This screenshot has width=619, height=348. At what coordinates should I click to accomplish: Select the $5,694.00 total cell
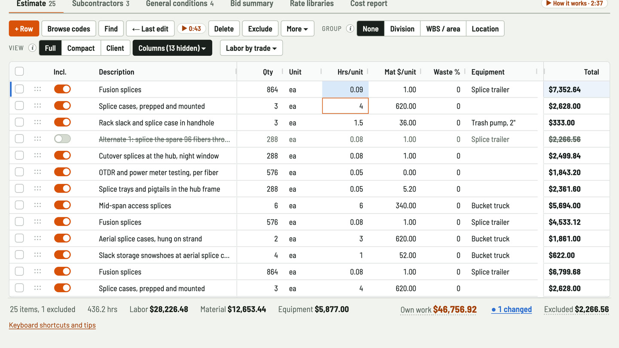point(576,205)
